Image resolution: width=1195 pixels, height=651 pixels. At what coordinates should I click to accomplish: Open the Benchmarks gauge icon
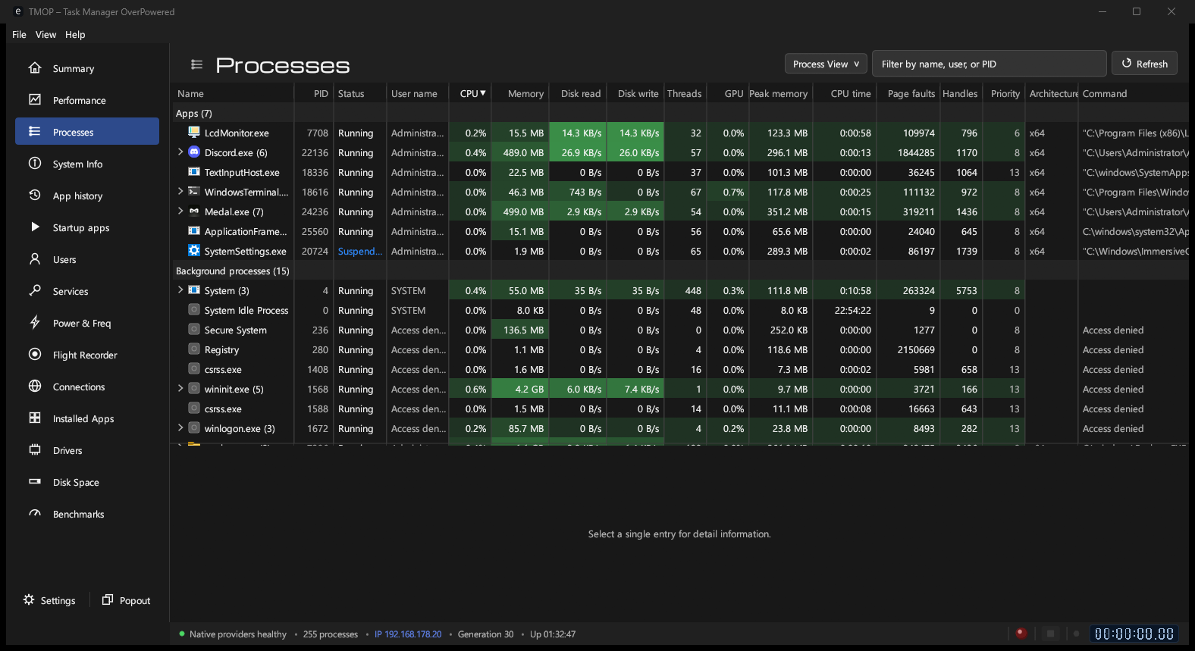pos(35,514)
